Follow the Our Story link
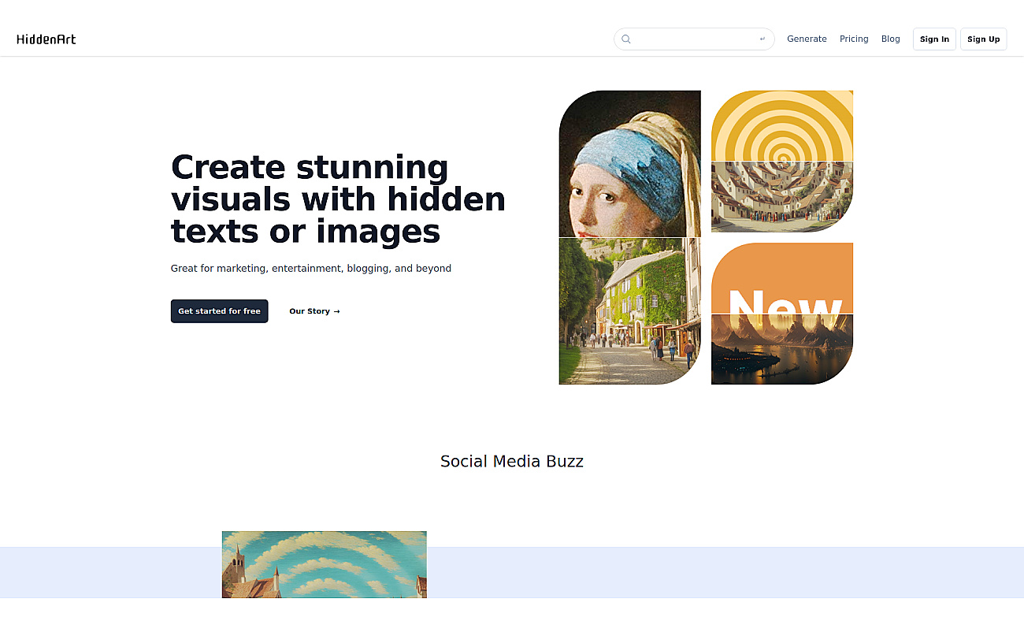This screenshot has height=621, width=1024. (314, 311)
